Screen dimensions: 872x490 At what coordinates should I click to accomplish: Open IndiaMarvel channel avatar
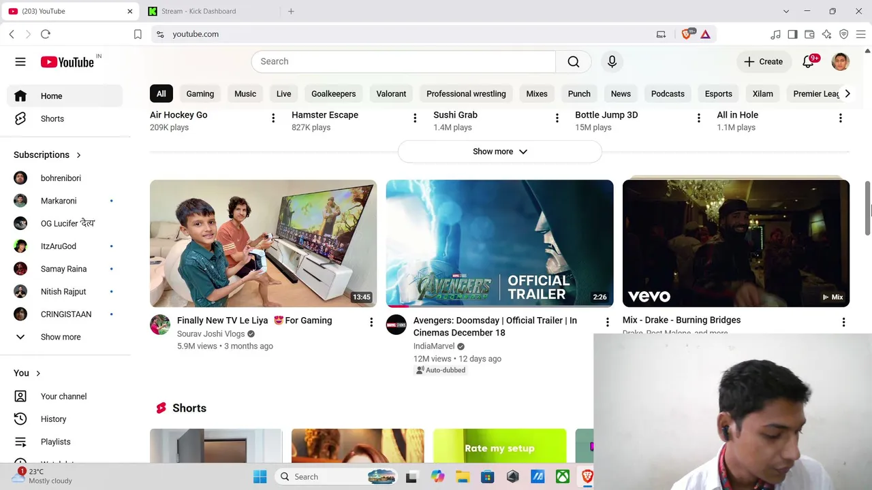[x=396, y=325]
